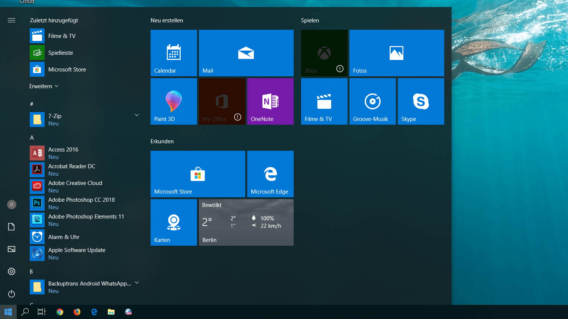The image size is (568, 319).
Task: Open the Pictures icon in the Start sidebar
Action: click(x=12, y=249)
